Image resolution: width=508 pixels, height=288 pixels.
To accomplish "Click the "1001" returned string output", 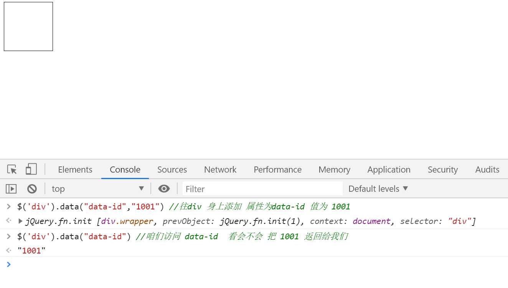I will pos(31,251).
